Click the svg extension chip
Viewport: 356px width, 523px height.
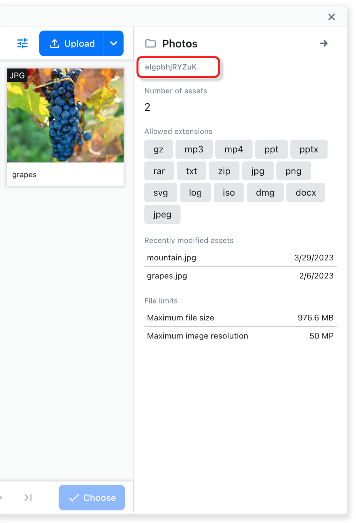point(160,193)
